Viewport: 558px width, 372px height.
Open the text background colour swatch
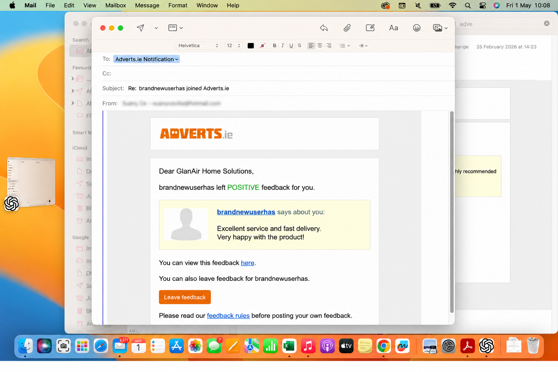click(x=262, y=45)
